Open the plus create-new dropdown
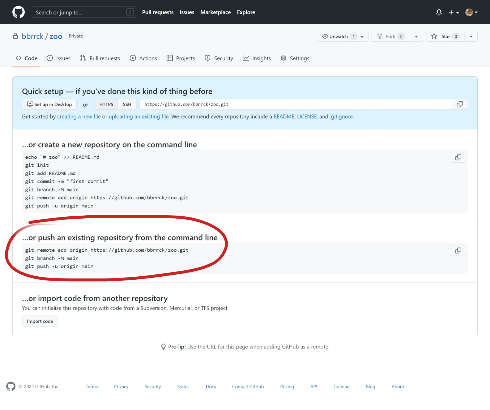 [454, 12]
